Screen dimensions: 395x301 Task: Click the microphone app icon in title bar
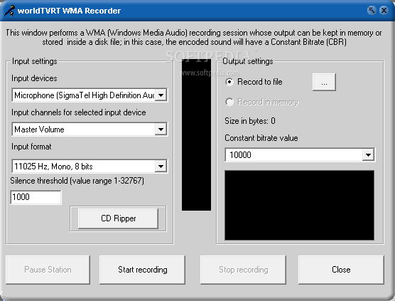click(x=9, y=11)
